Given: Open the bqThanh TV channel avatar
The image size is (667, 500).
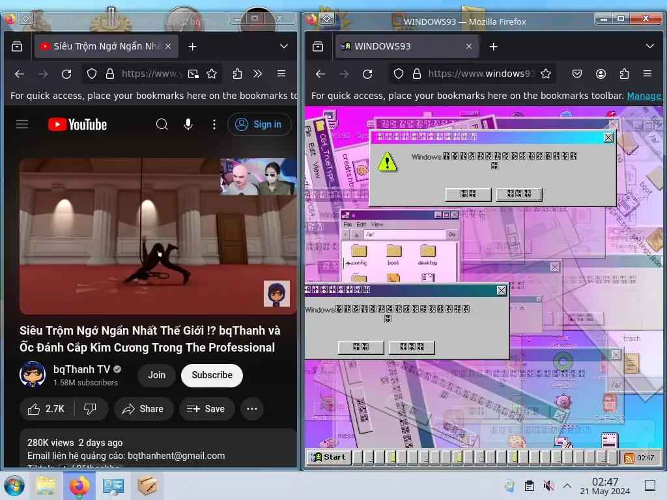Looking at the screenshot, I should pos(33,374).
